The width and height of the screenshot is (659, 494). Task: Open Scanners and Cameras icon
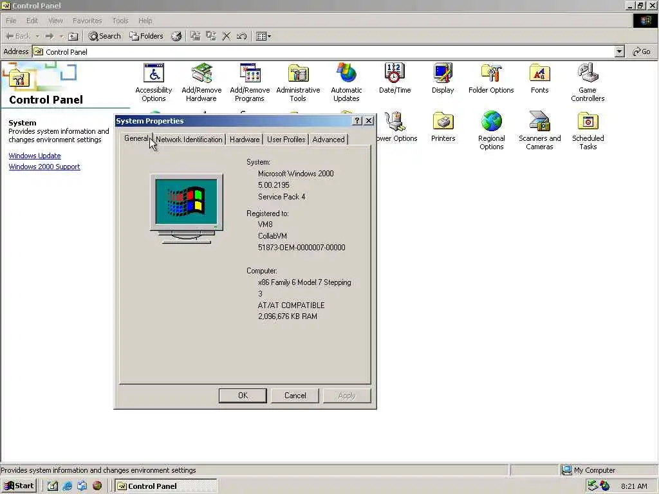[x=540, y=131]
